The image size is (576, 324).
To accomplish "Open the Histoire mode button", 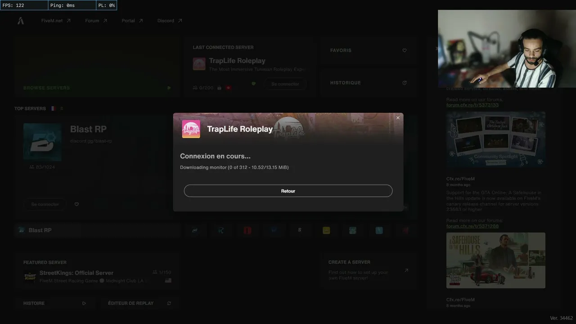I will 55,303.
